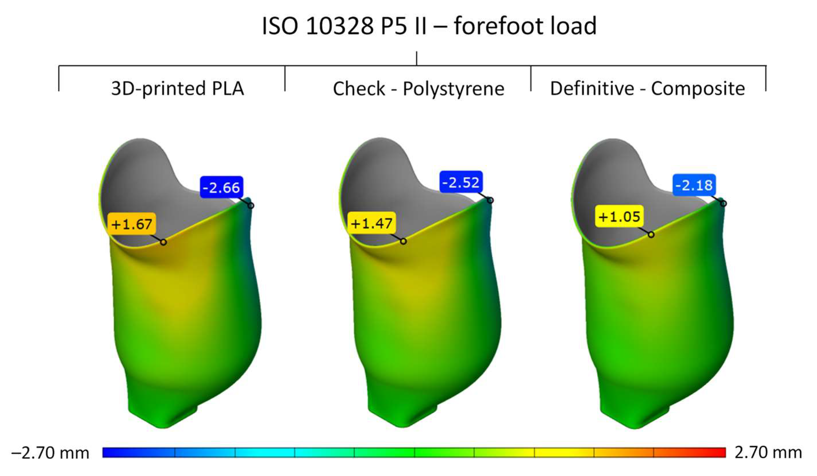Viewport: 817px width, 476px height.
Task: Click the -2.70 mm scale minimum label
Action: pos(50,453)
